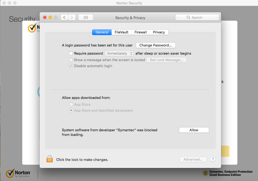Enable the Require password checkbox
This screenshot has width=258, height=181.
pos(71,54)
